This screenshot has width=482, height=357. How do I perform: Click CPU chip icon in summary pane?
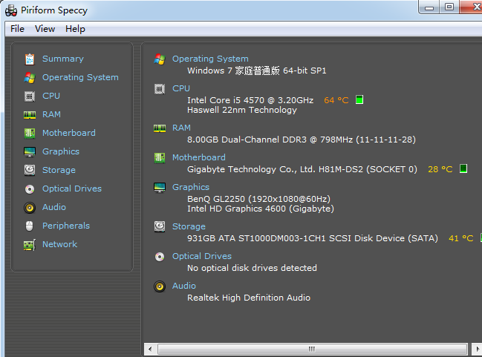click(160, 89)
